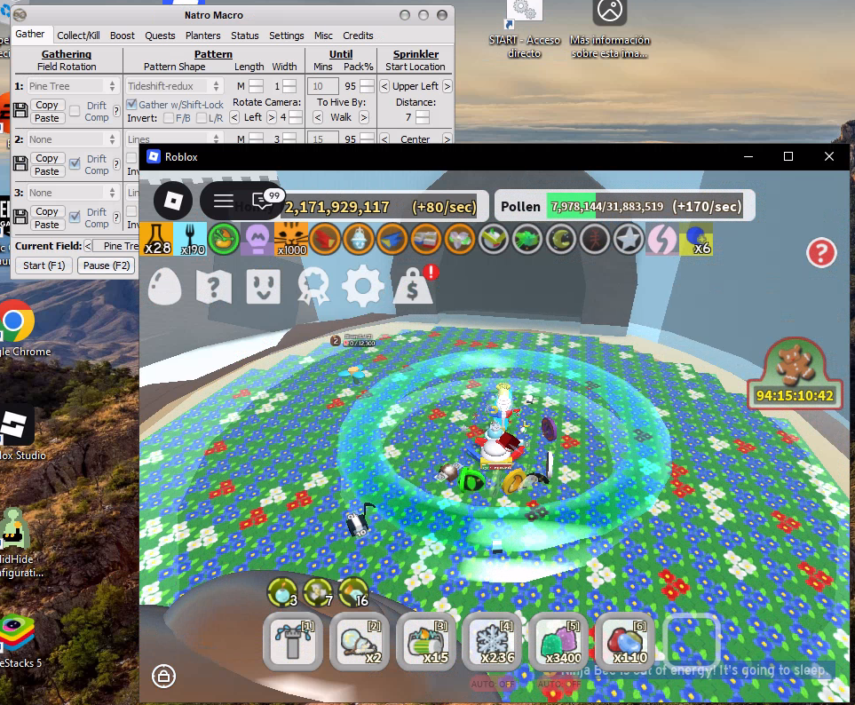Toggle Gather w/Shift-Lock checkbox
The width and height of the screenshot is (855, 705).
point(131,104)
